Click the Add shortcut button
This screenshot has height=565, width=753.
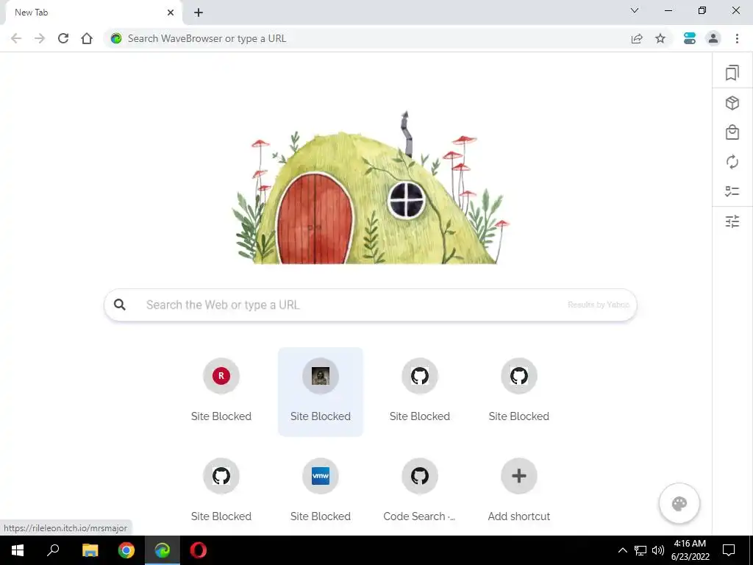click(x=518, y=489)
